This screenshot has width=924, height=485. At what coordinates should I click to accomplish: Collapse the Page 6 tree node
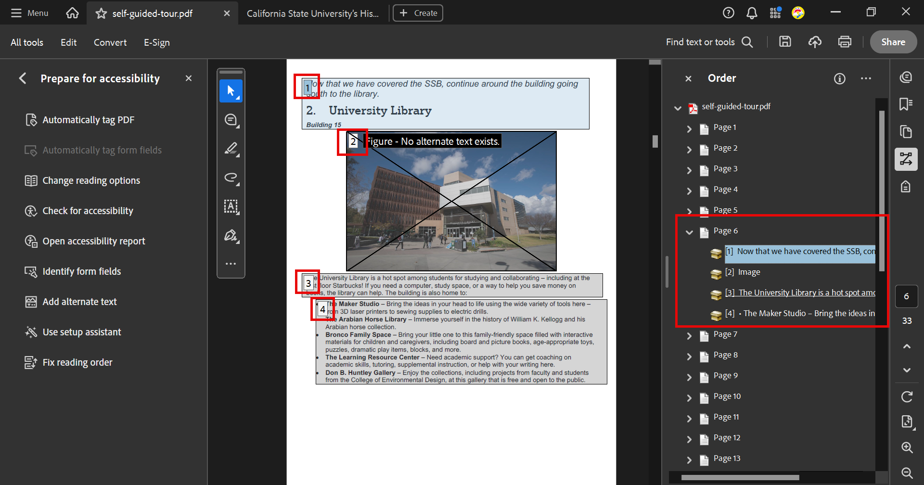[689, 232]
